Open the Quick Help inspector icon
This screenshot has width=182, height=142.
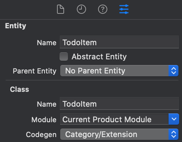point(103,9)
